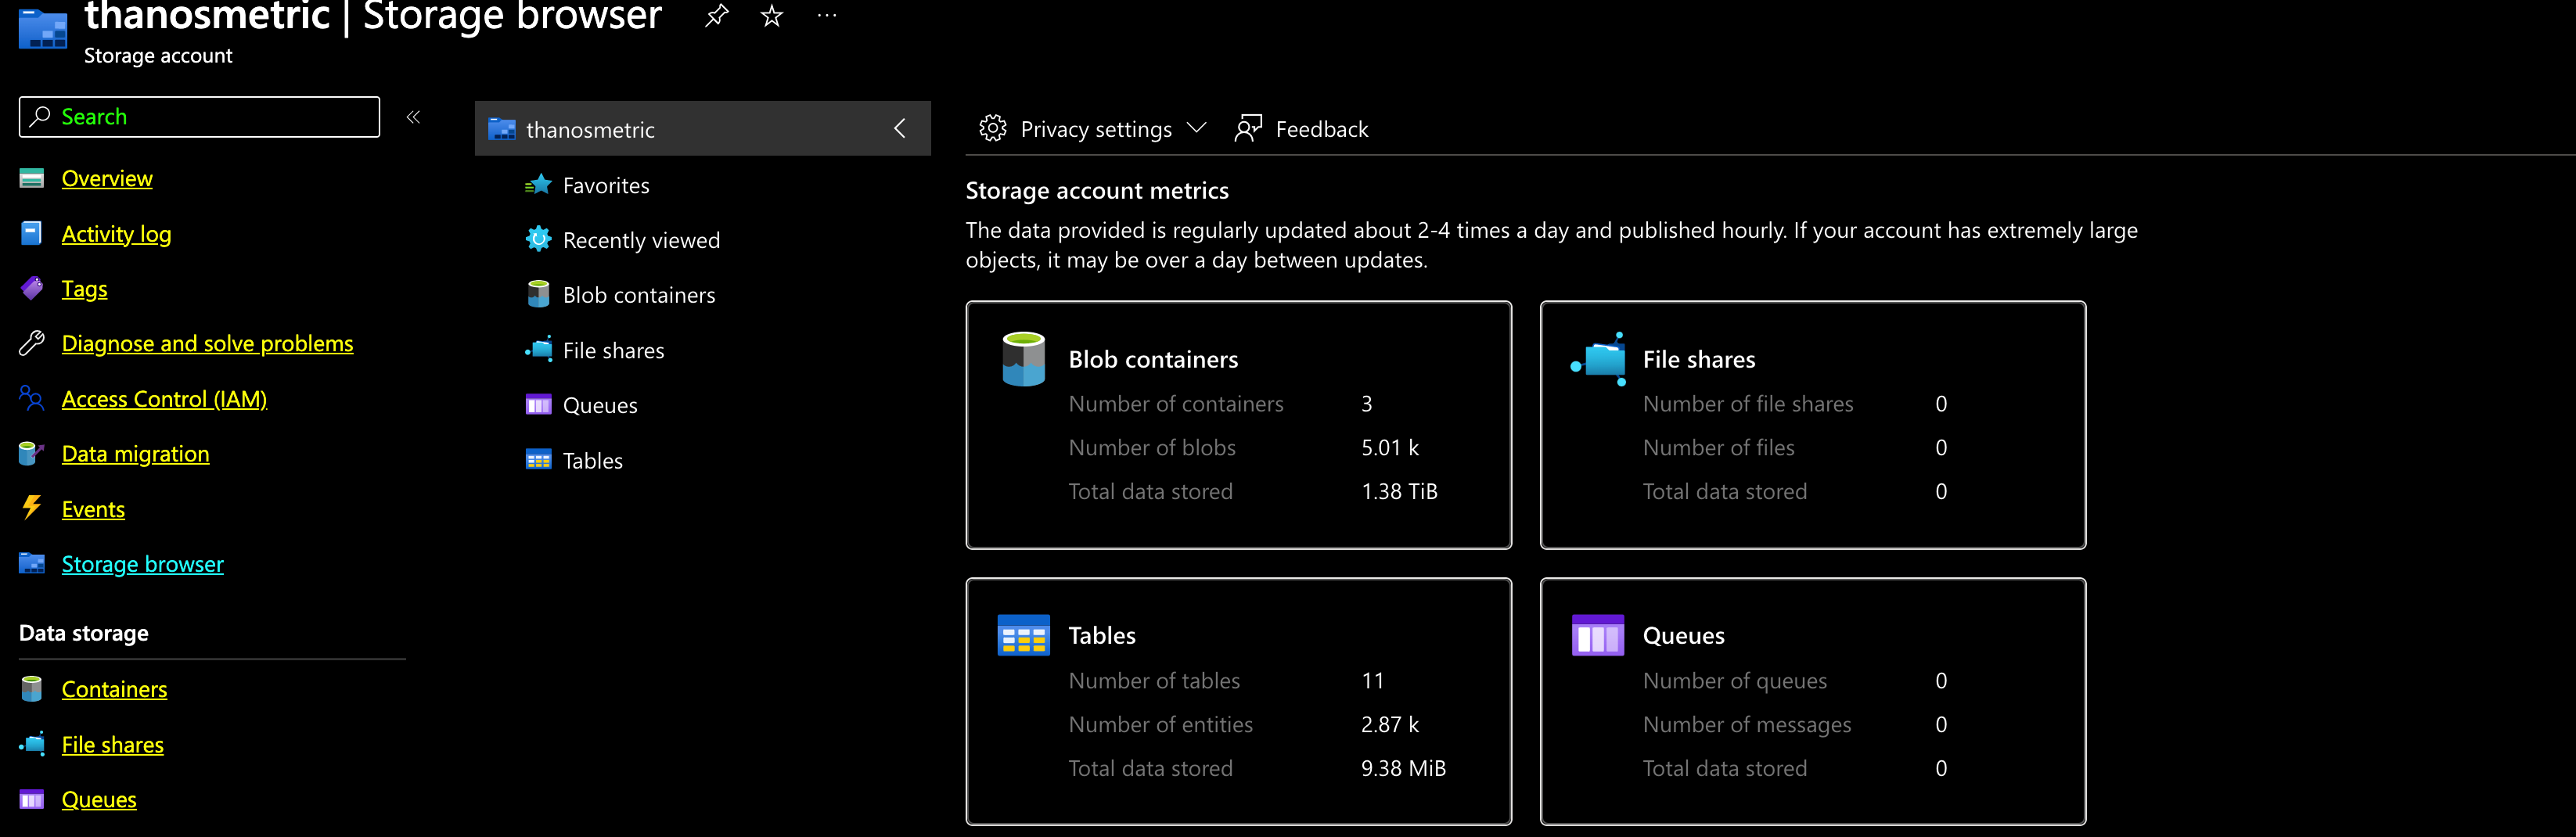Open Diagnose and solve problems
Viewport: 2576px width, 837px height.
click(x=207, y=343)
